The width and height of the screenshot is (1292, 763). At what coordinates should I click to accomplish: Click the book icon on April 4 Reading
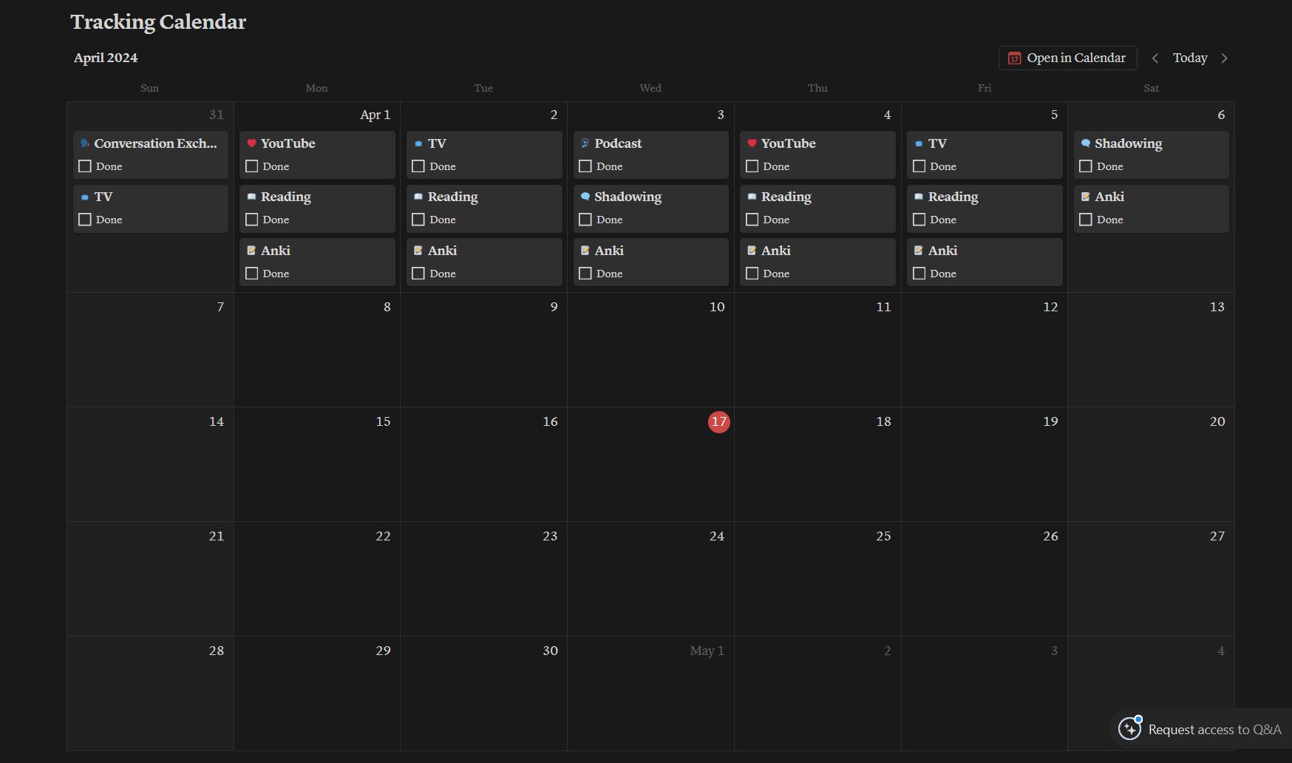click(x=752, y=197)
